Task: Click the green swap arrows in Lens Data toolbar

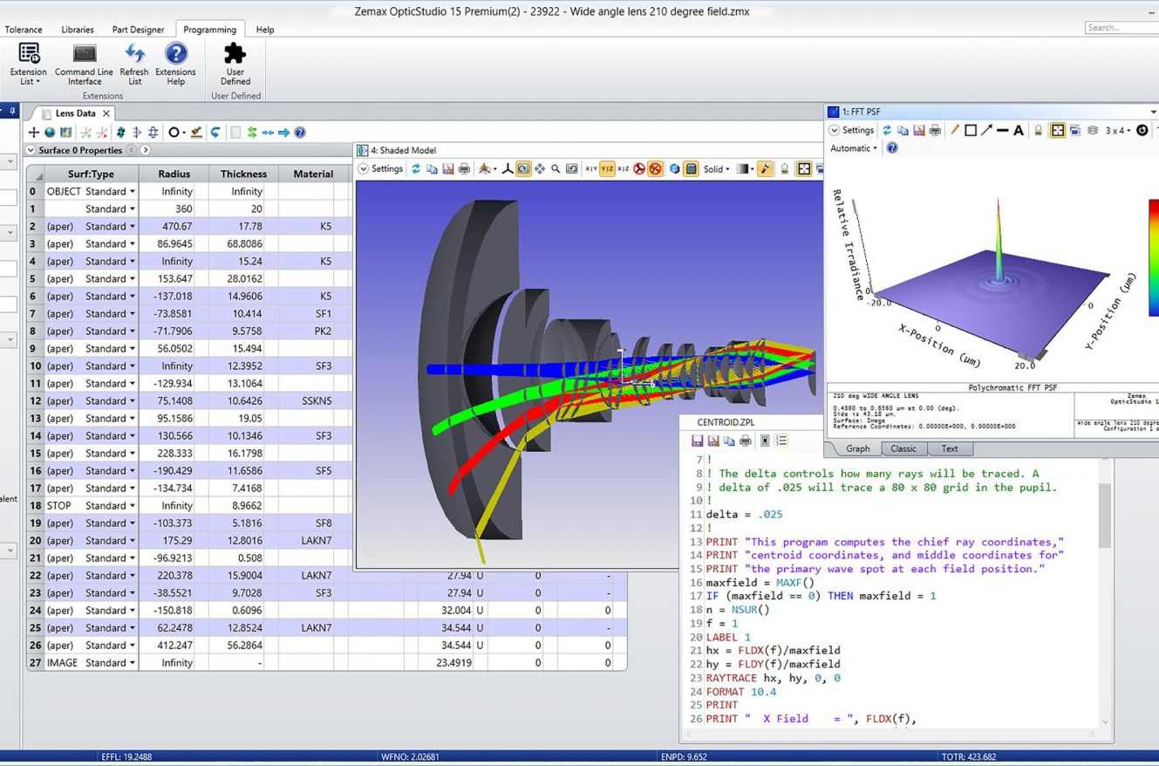Action: tap(252, 133)
